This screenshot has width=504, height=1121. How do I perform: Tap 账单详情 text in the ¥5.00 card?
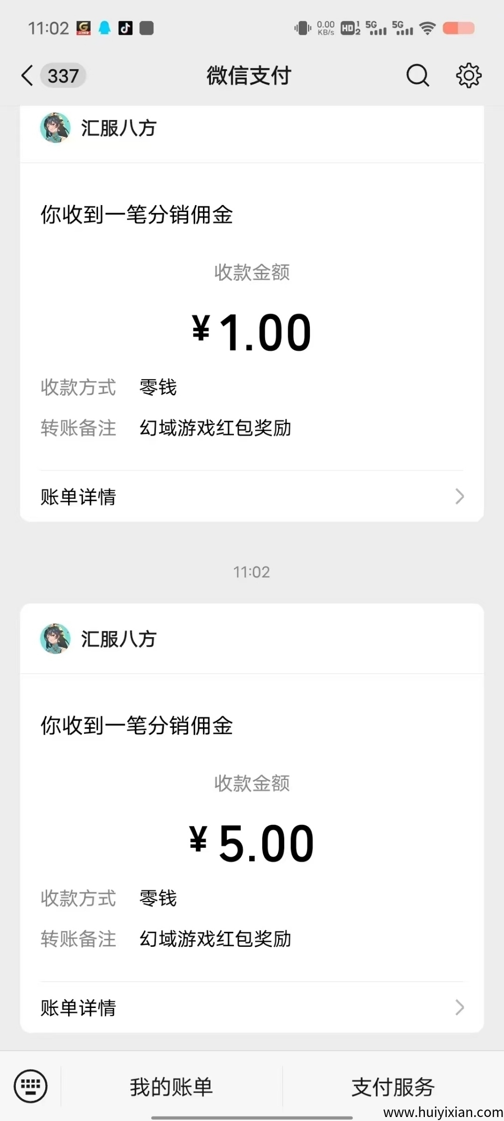coord(78,1008)
